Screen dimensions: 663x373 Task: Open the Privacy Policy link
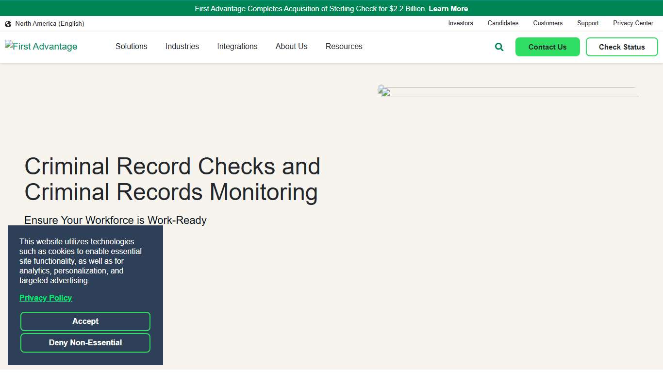(45, 298)
